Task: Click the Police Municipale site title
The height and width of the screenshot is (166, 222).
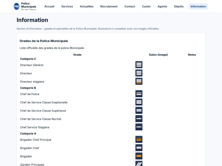Action: [x=29, y=5]
